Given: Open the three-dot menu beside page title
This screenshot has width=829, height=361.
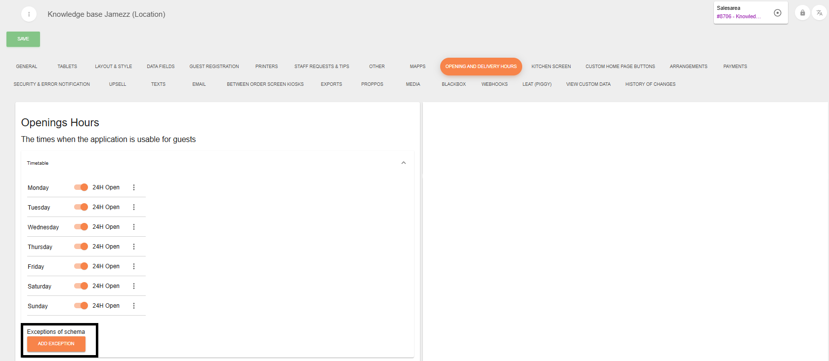Looking at the screenshot, I should pos(29,14).
